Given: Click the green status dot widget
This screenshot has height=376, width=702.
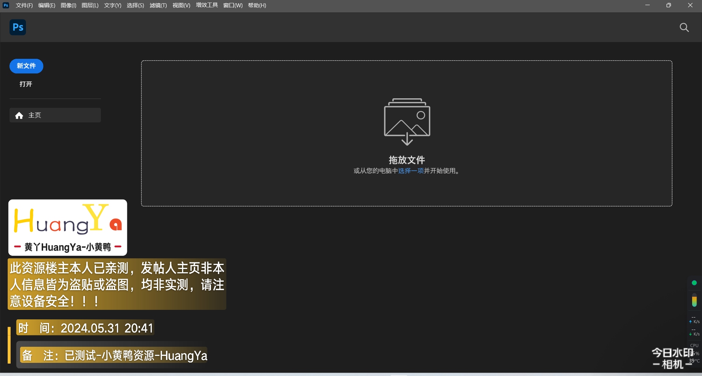Looking at the screenshot, I should pos(694,283).
